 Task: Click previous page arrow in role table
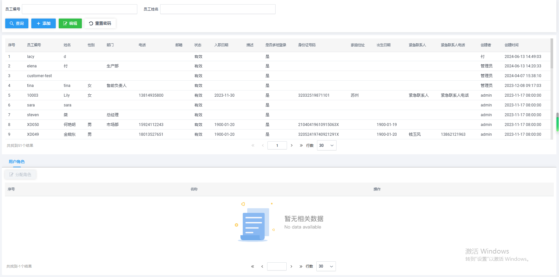262,266
